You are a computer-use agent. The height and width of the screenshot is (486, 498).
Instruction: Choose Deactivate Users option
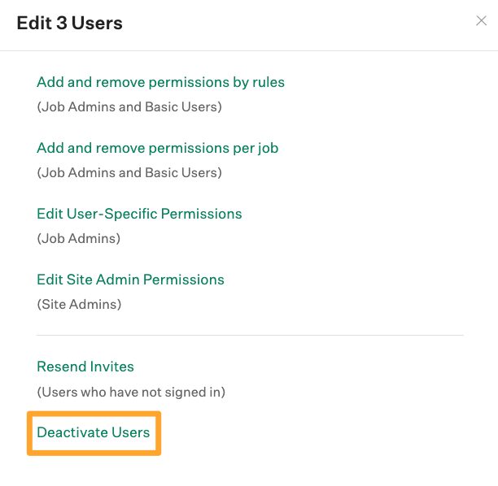point(94,432)
